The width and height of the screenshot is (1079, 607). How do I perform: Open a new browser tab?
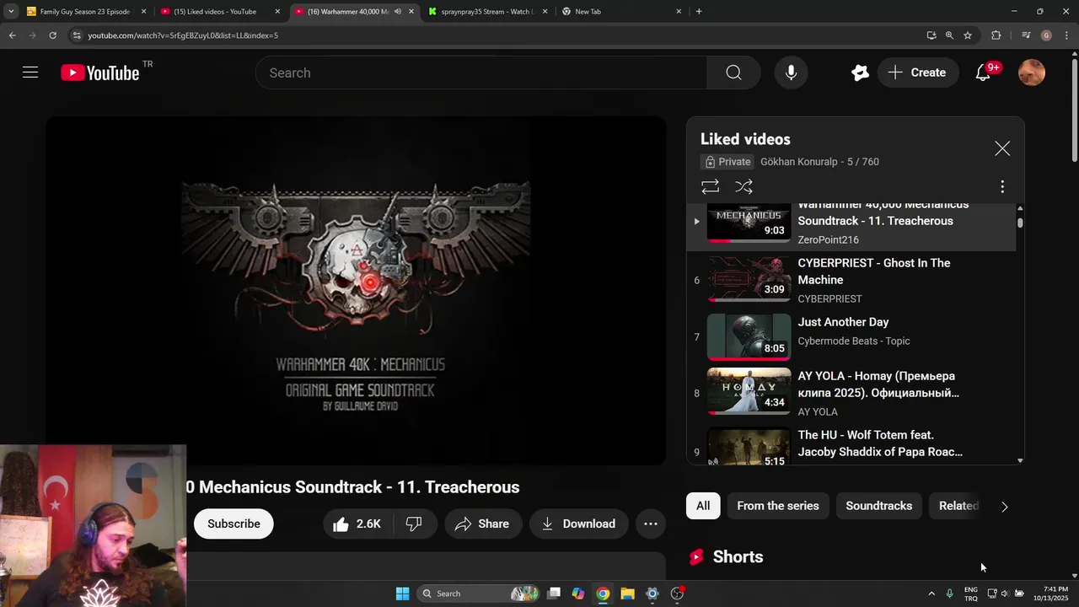(699, 12)
